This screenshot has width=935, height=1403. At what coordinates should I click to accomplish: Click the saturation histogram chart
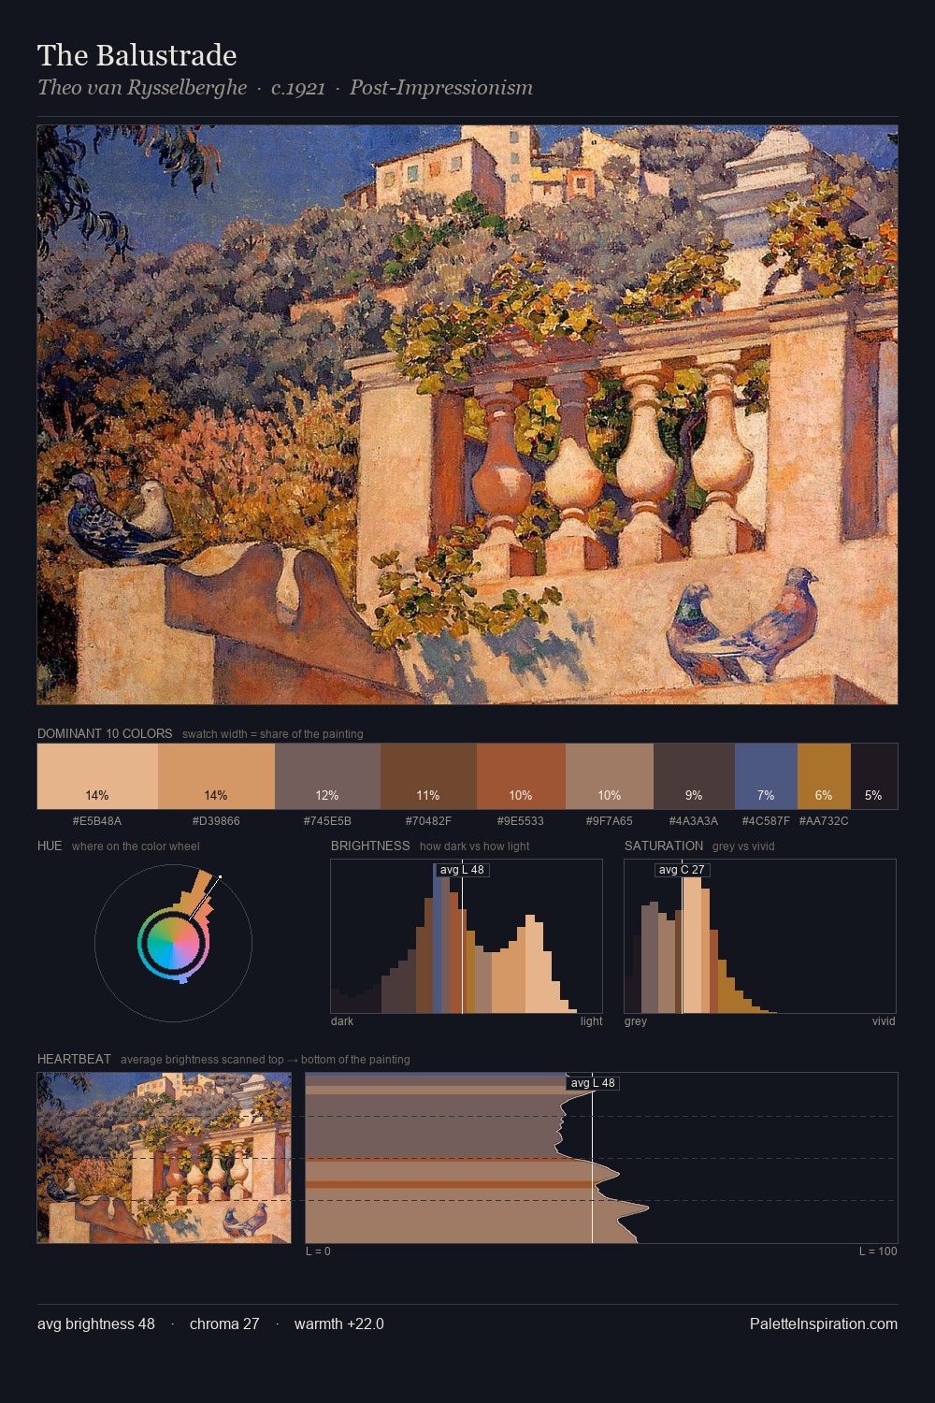click(760, 936)
